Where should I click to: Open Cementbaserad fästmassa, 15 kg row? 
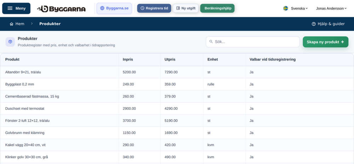tap(177, 96)
